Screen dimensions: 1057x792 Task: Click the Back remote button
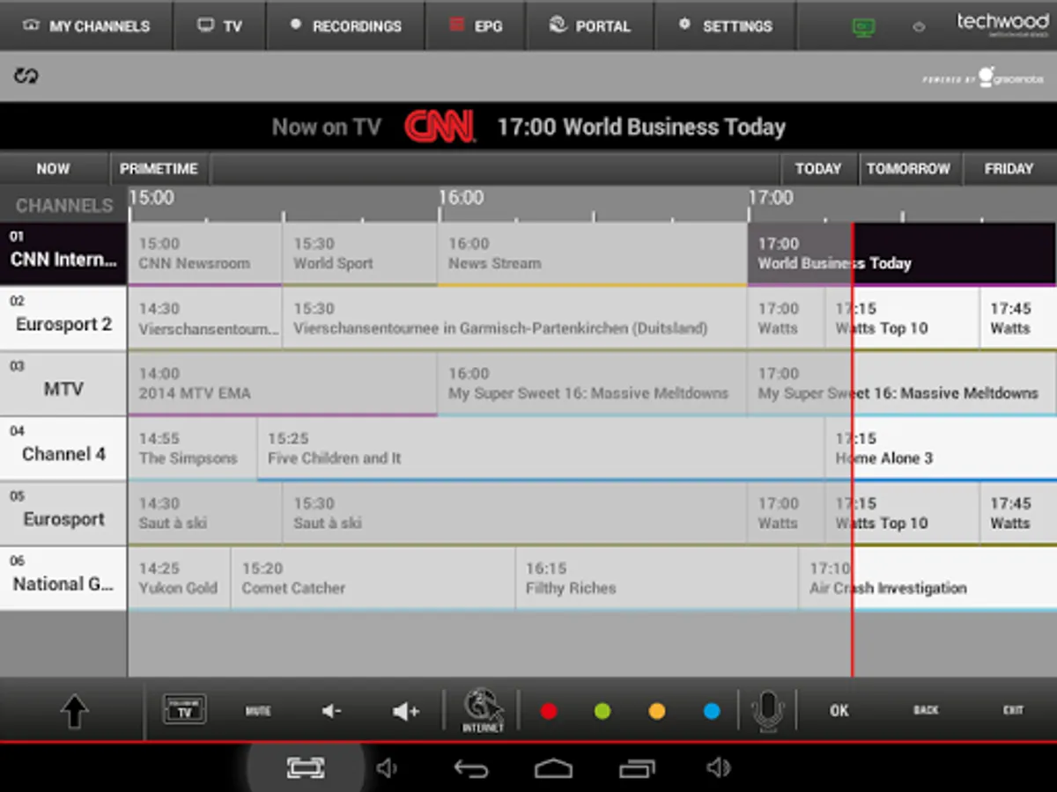click(926, 710)
